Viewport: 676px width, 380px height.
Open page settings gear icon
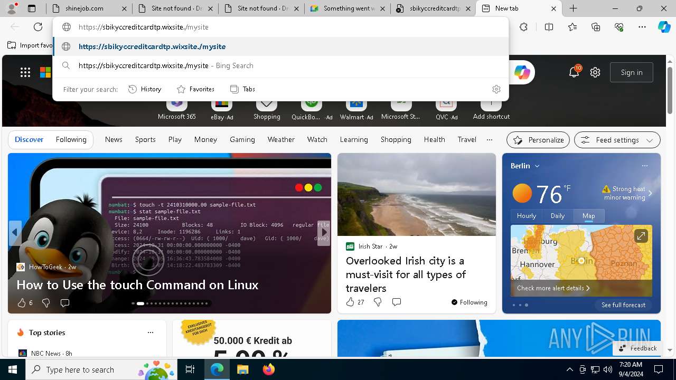(595, 72)
